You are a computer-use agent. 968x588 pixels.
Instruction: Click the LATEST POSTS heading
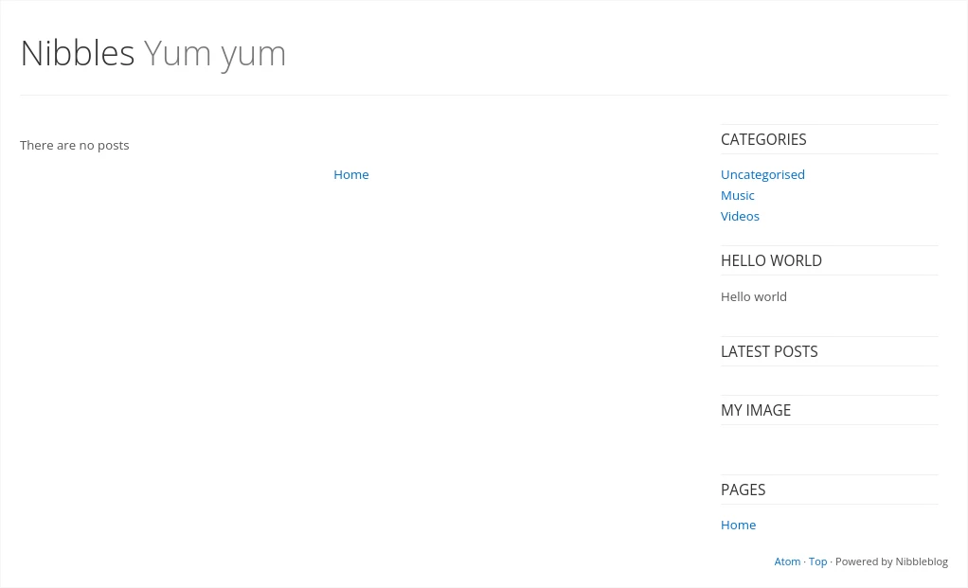[x=769, y=351]
